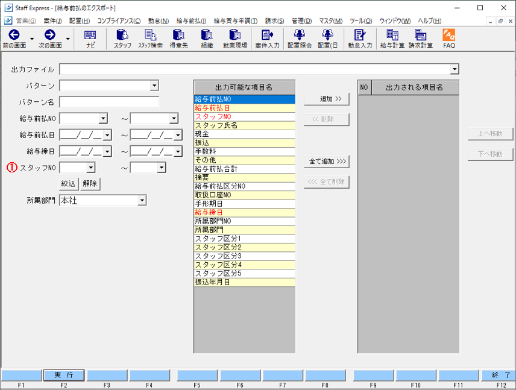Viewport: 516px width, 390px height.
Task: Open the 案件(J) menu
Action: [52, 20]
